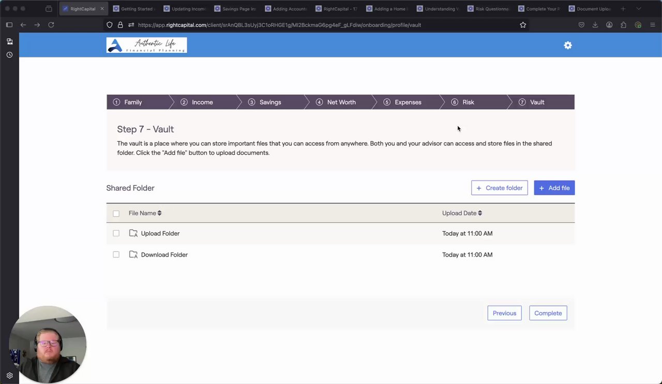Close the RightCapital browser tab

point(102,9)
